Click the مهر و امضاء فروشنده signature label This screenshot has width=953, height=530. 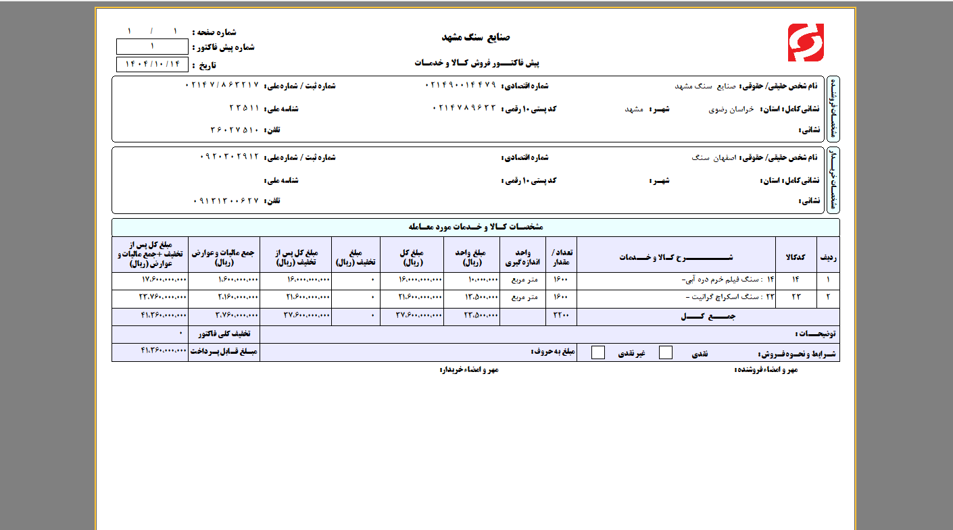[x=766, y=369]
